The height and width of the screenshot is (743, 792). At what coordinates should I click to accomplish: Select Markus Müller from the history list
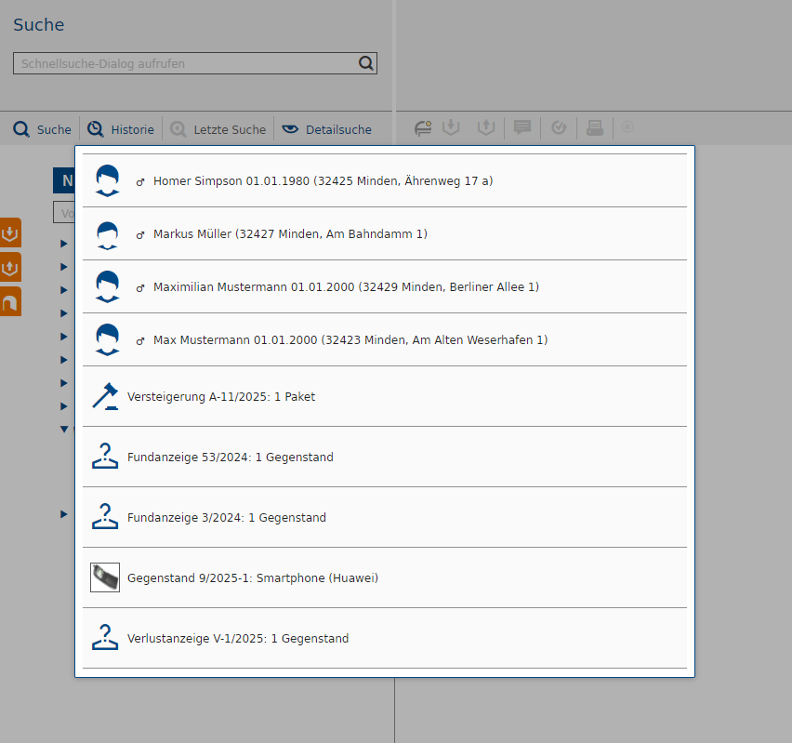[290, 234]
